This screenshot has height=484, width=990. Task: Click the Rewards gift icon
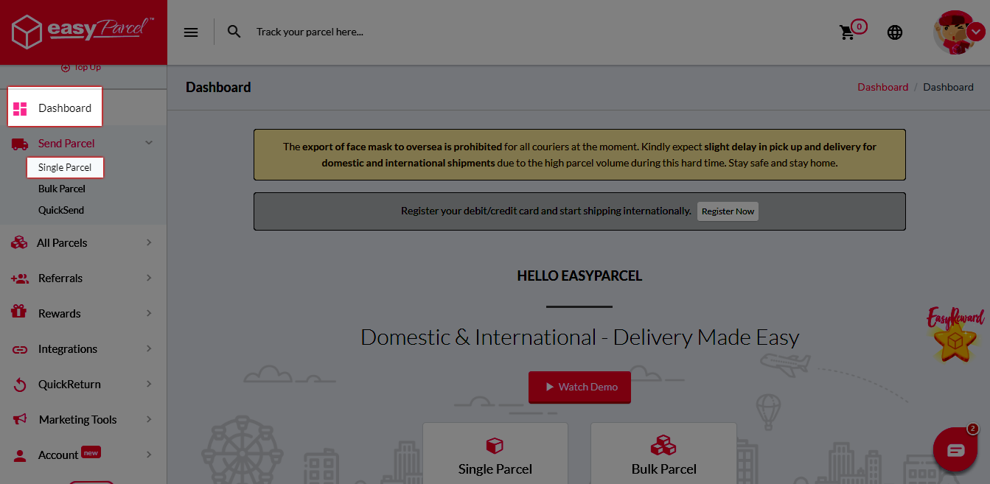click(19, 312)
